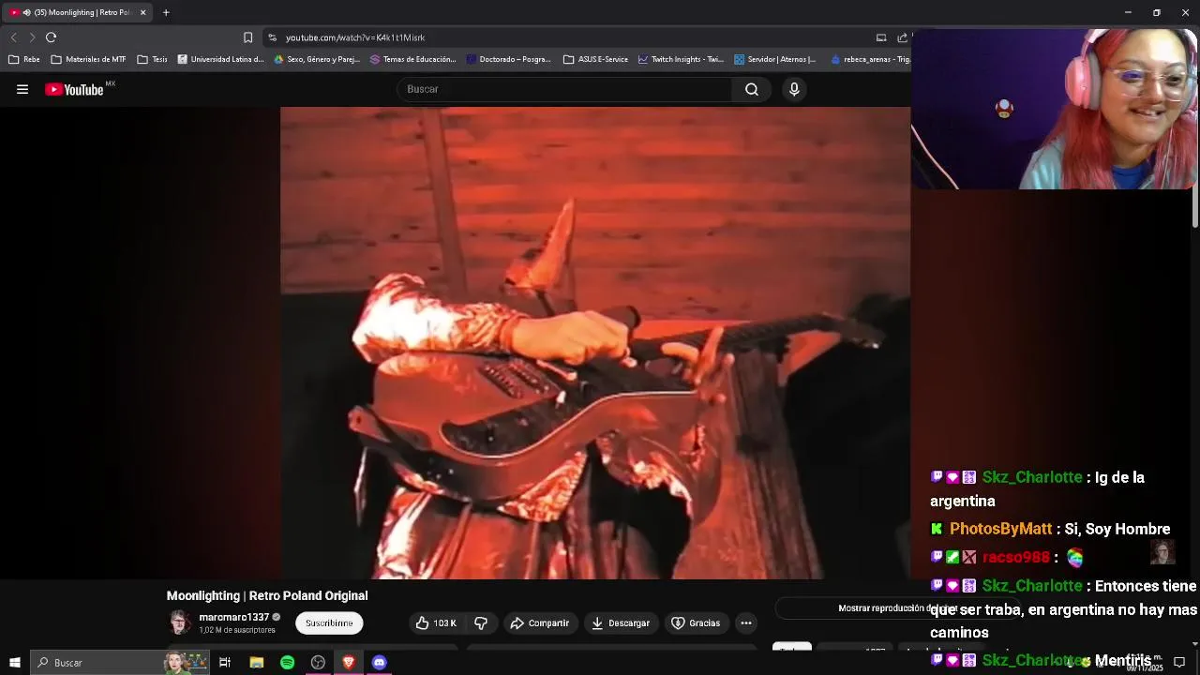Screen dimensions: 1200x675
Task: Click the picture-in-picture icon in address bar
Action: (881, 37)
